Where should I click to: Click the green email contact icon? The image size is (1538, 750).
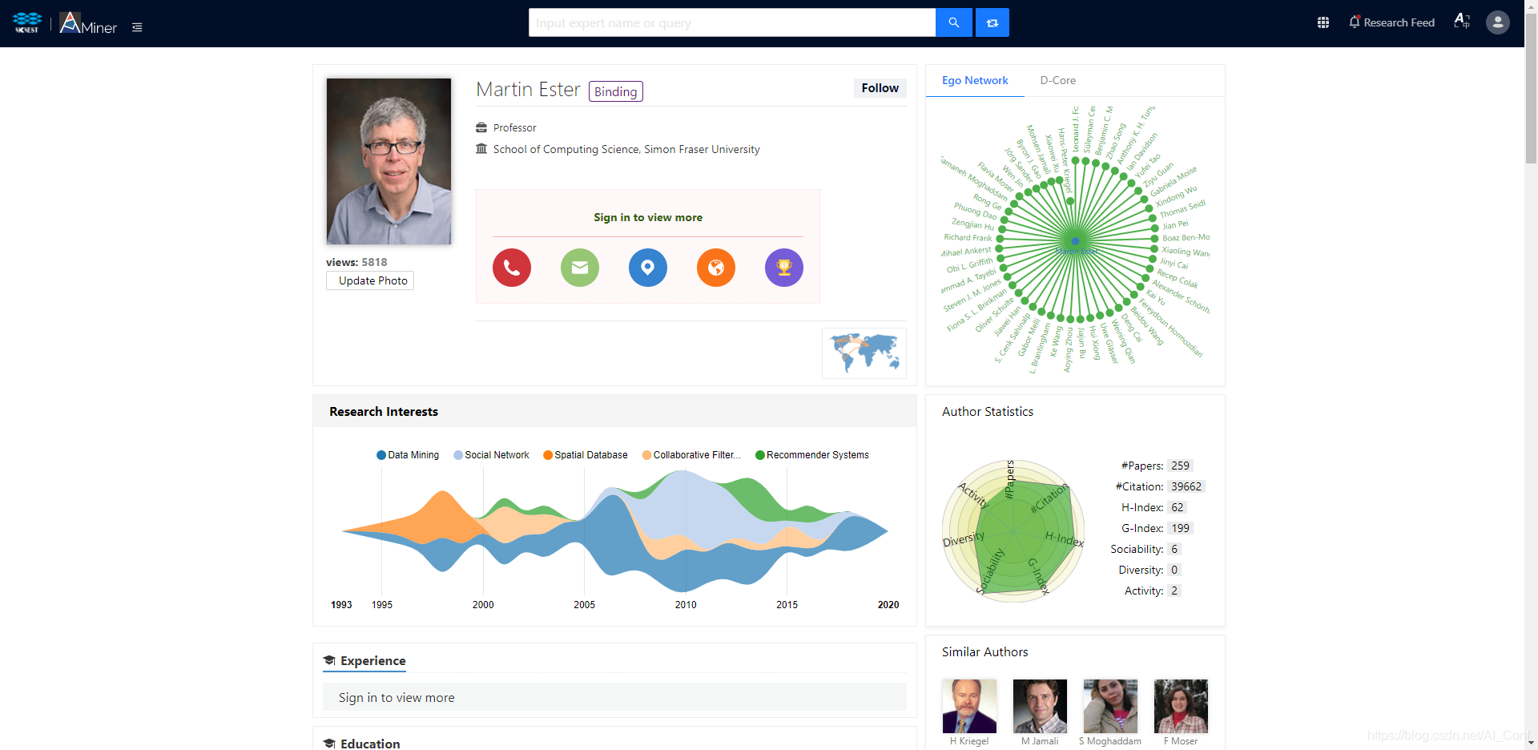pyautogui.click(x=580, y=268)
